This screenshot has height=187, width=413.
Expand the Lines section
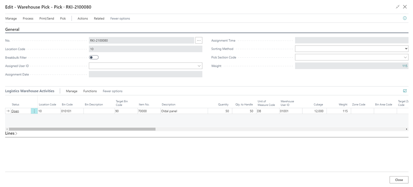coord(11,133)
